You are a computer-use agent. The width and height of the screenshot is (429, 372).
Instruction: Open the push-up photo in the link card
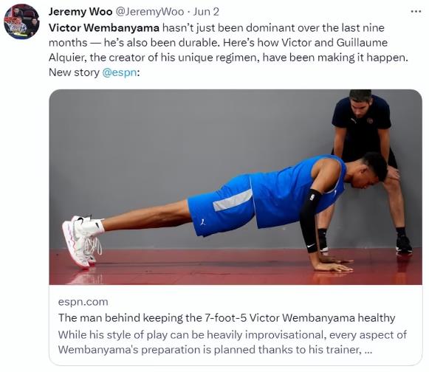coord(236,187)
